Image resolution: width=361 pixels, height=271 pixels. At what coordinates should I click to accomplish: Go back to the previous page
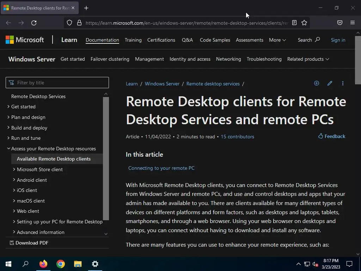point(8,23)
